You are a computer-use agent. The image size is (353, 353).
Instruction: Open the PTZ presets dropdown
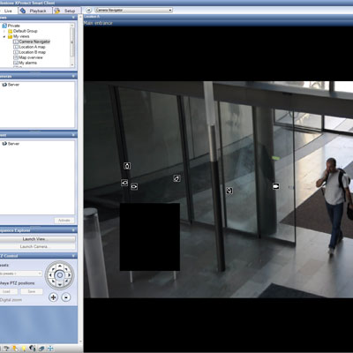tap(21, 274)
